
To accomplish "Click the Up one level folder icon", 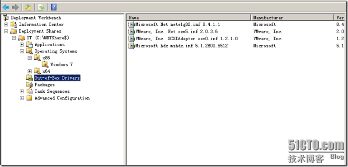I will [x=28, y=7].
